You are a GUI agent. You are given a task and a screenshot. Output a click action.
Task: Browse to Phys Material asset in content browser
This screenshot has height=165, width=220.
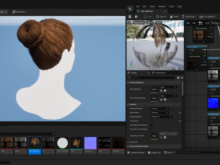(165, 91)
